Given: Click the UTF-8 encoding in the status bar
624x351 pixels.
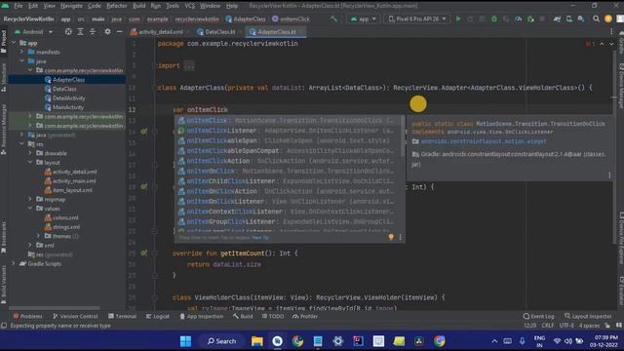Looking at the screenshot, I should 566,326.
